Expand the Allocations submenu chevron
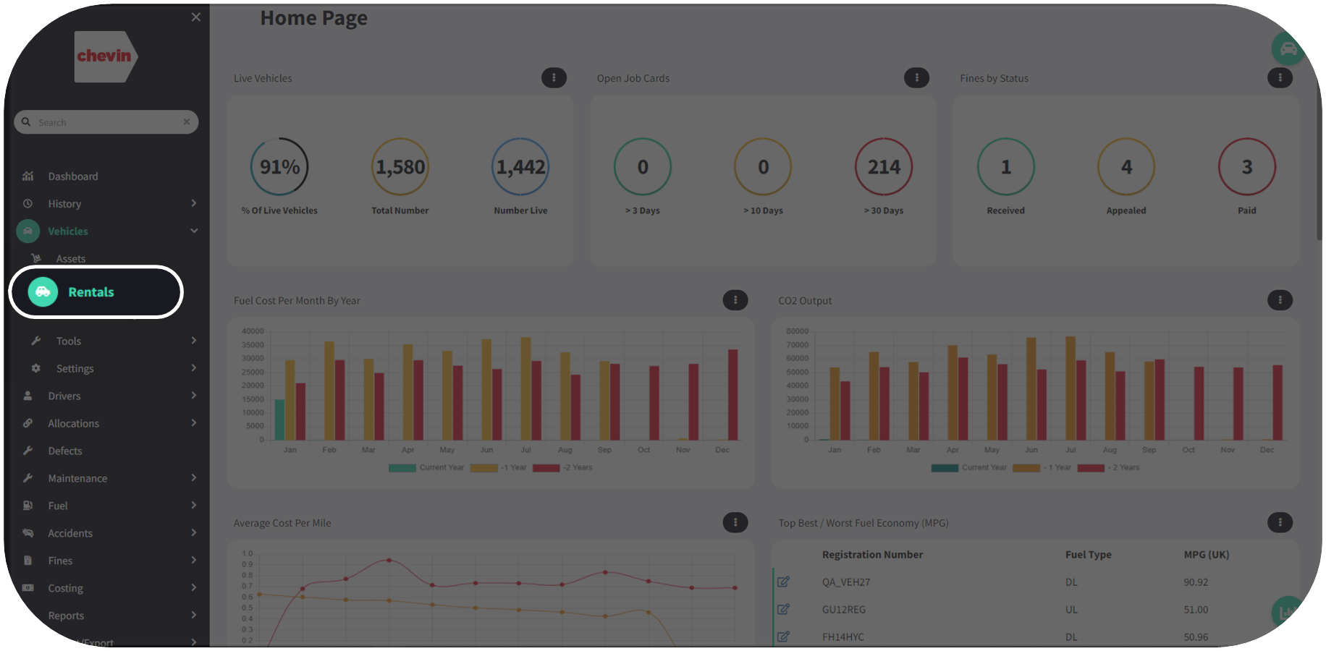This screenshot has height=651, width=1326. tap(193, 423)
